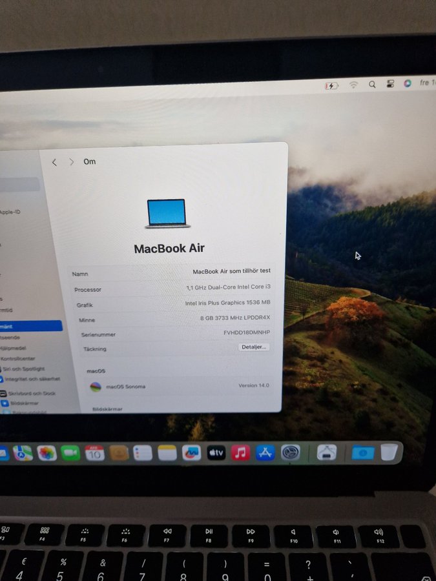Image resolution: width=436 pixels, height=581 pixels.
Task: Open the Music app in the Dock
Action: click(240, 453)
